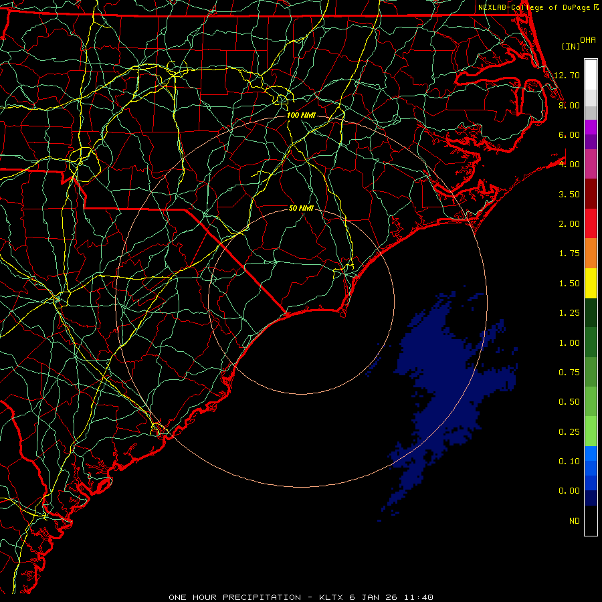
Task: Click the 0.75 legend value
Action: click(x=569, y=373)
